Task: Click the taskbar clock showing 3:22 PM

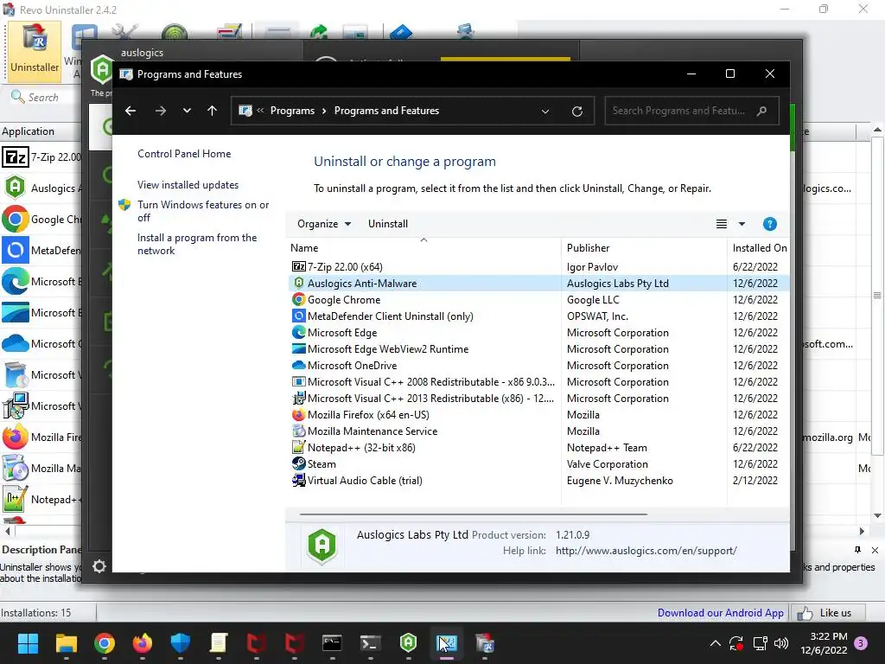Action: click(824, 643)
